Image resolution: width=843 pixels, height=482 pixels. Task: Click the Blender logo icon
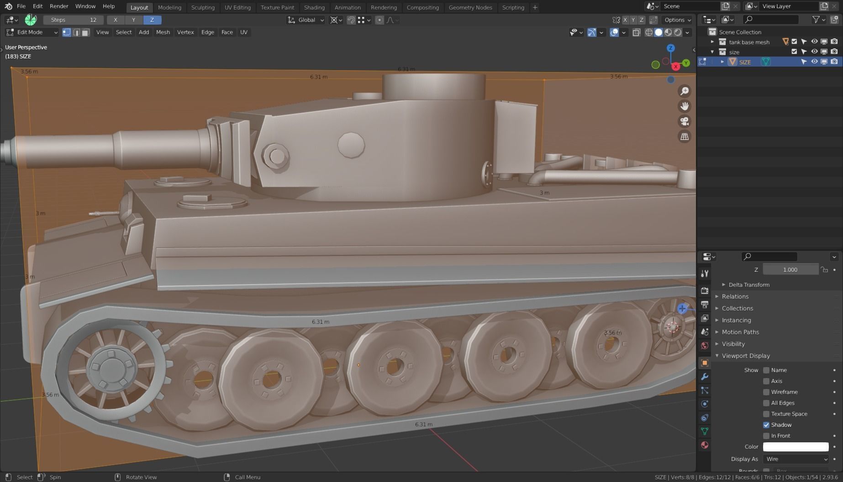(8, 6)
